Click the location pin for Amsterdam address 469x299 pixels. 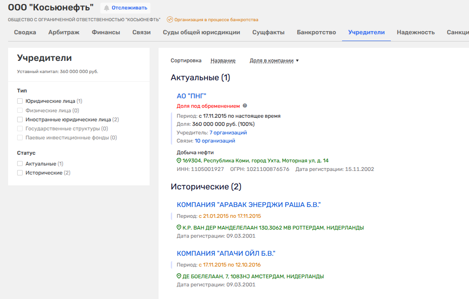[179, 276]
